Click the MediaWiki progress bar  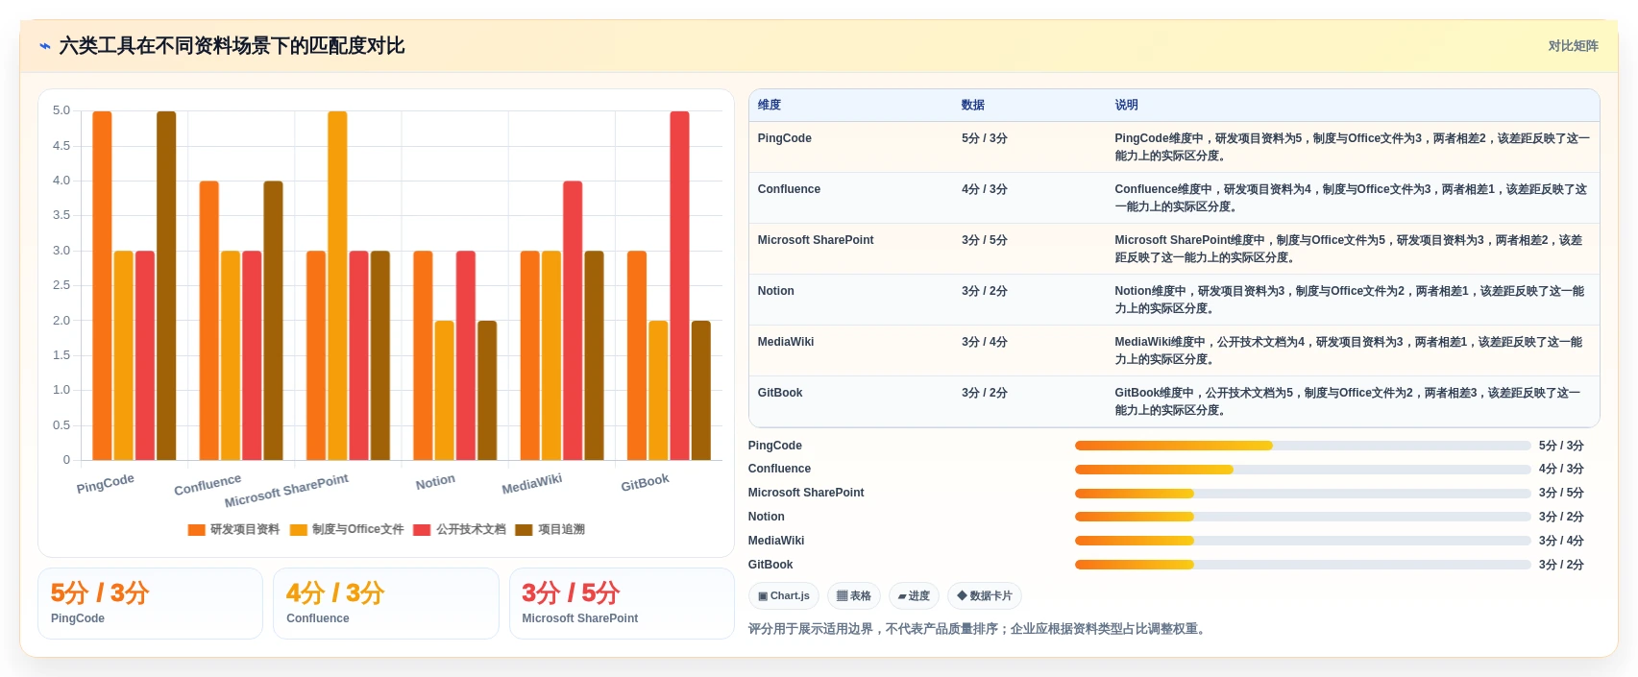click(x=1303, y=541)
